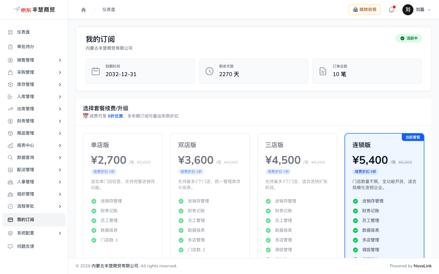Click the 销售管理 coin icon

(x=10, y=60)
